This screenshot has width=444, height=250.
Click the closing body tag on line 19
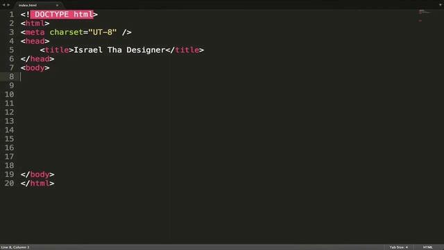point(37,174)
